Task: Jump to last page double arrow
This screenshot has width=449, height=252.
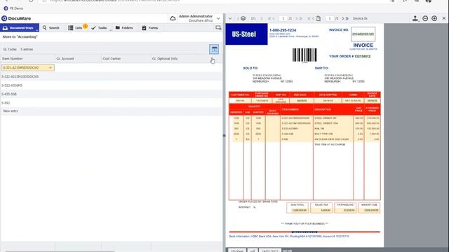Action: (x=347, y=19)
